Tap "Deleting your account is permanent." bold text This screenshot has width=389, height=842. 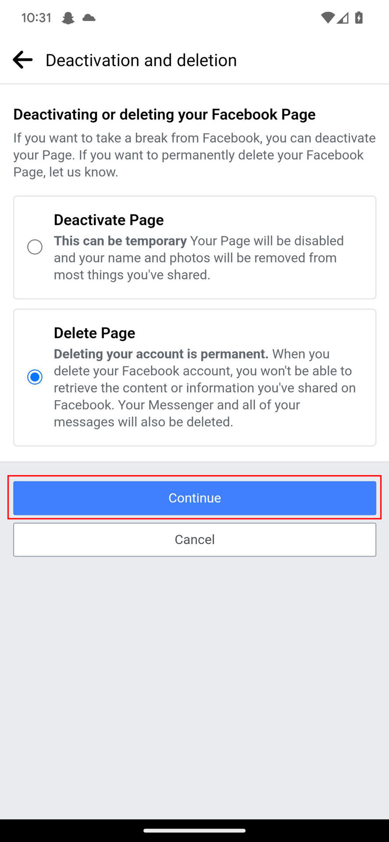[161, 354]
